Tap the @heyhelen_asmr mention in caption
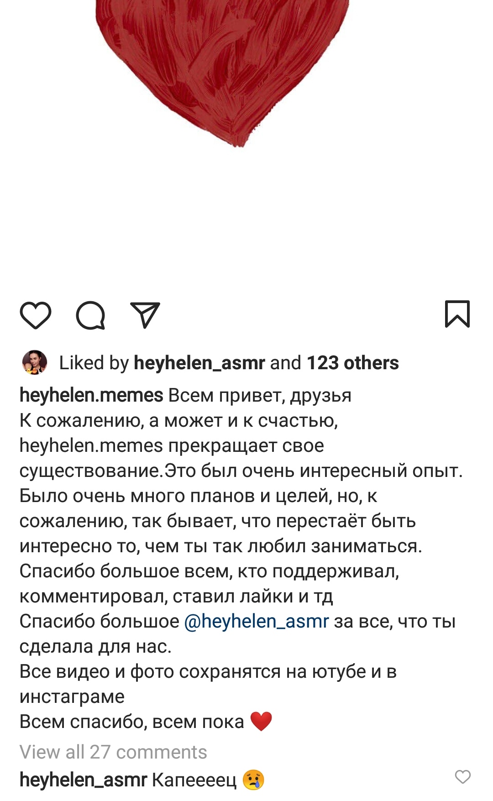Screen dimensions: 493x801 click(256, 621)
